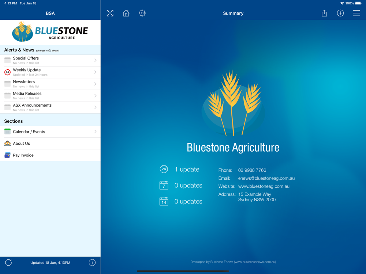Click the red 24-hour Weekly Update icon
The width and height of the screenshot is (366, 274).
point(7,72)
